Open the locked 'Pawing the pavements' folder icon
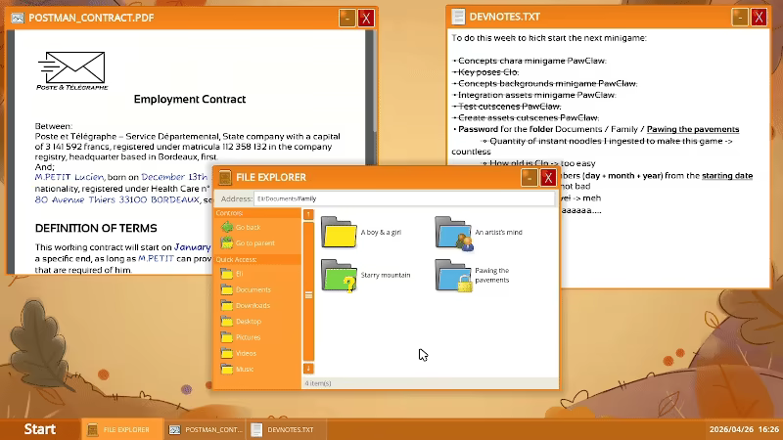 click(x=454, y=276)
